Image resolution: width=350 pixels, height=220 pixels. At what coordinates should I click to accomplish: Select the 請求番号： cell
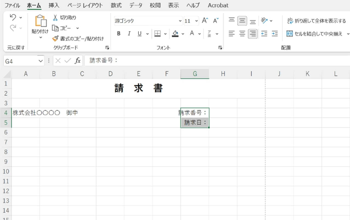coord(195,113)
